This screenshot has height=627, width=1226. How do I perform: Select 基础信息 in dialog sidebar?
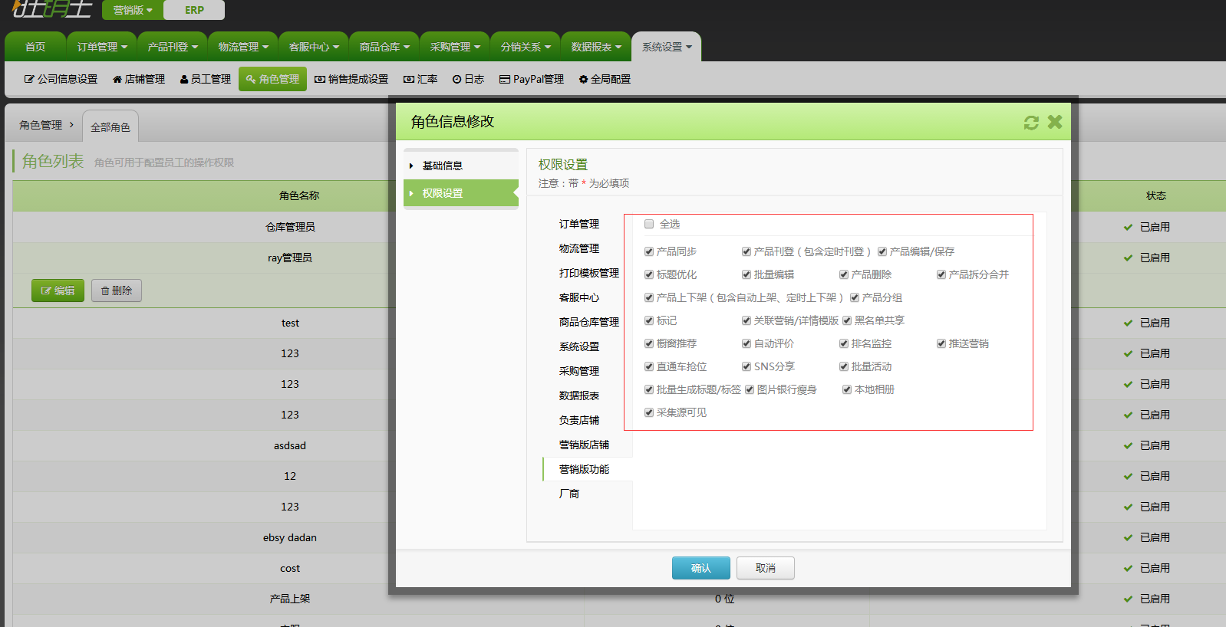point(461,166)
